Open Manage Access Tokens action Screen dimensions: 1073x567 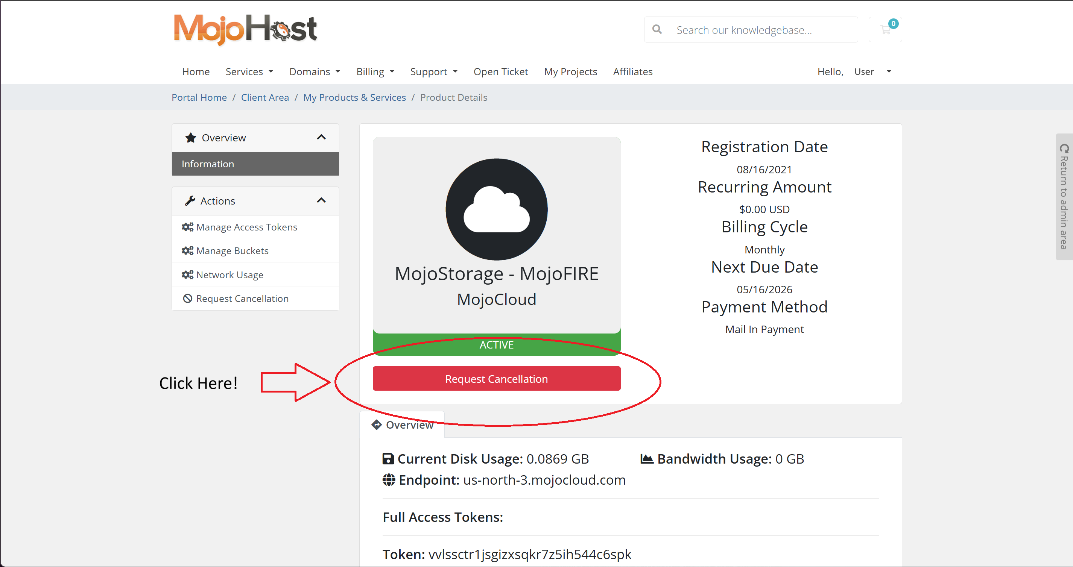tap(246, 227)
